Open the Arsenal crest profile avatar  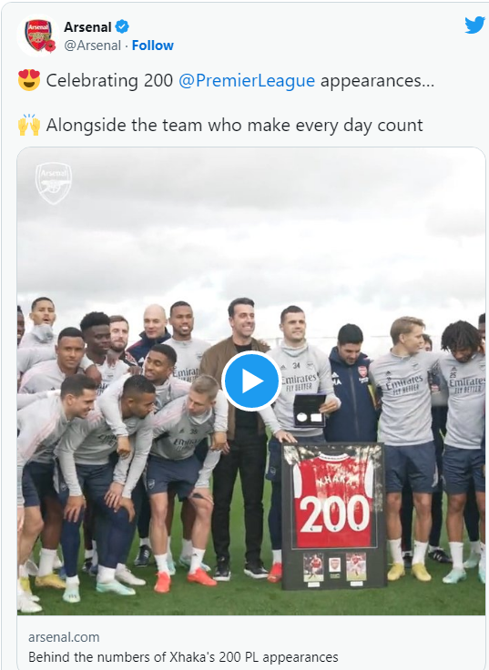(x=38, y=36)
